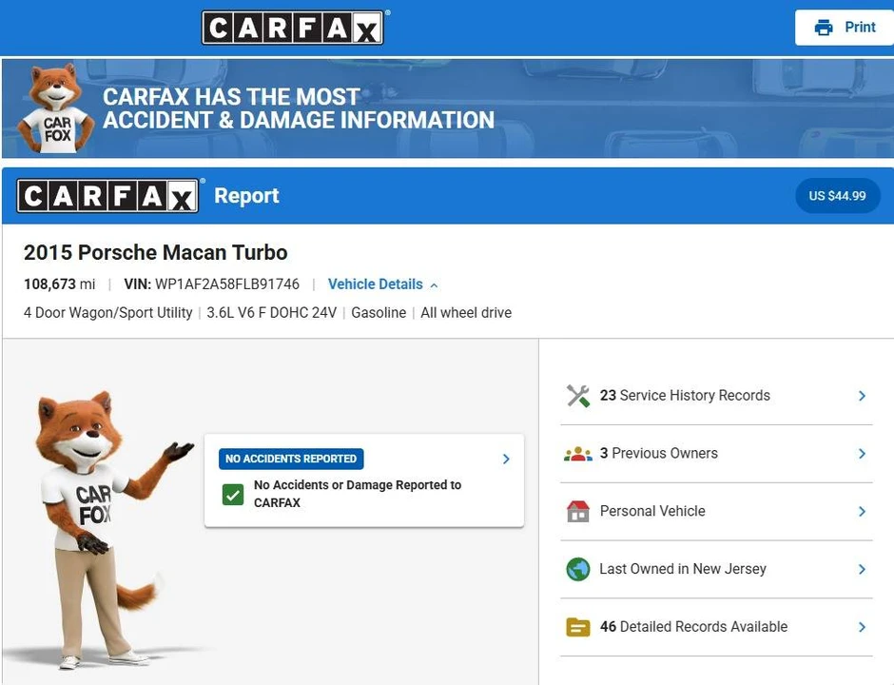
Task: Expand the Previous Owners chevron
Action: tap(862, 454)
